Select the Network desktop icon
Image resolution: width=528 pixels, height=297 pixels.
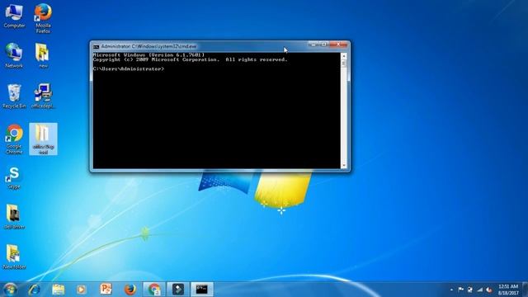pyautogui.click(x=14, y=56)
